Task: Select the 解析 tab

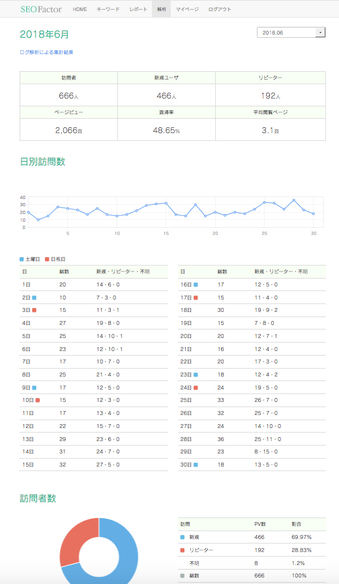Action: [x=162, y=9]
